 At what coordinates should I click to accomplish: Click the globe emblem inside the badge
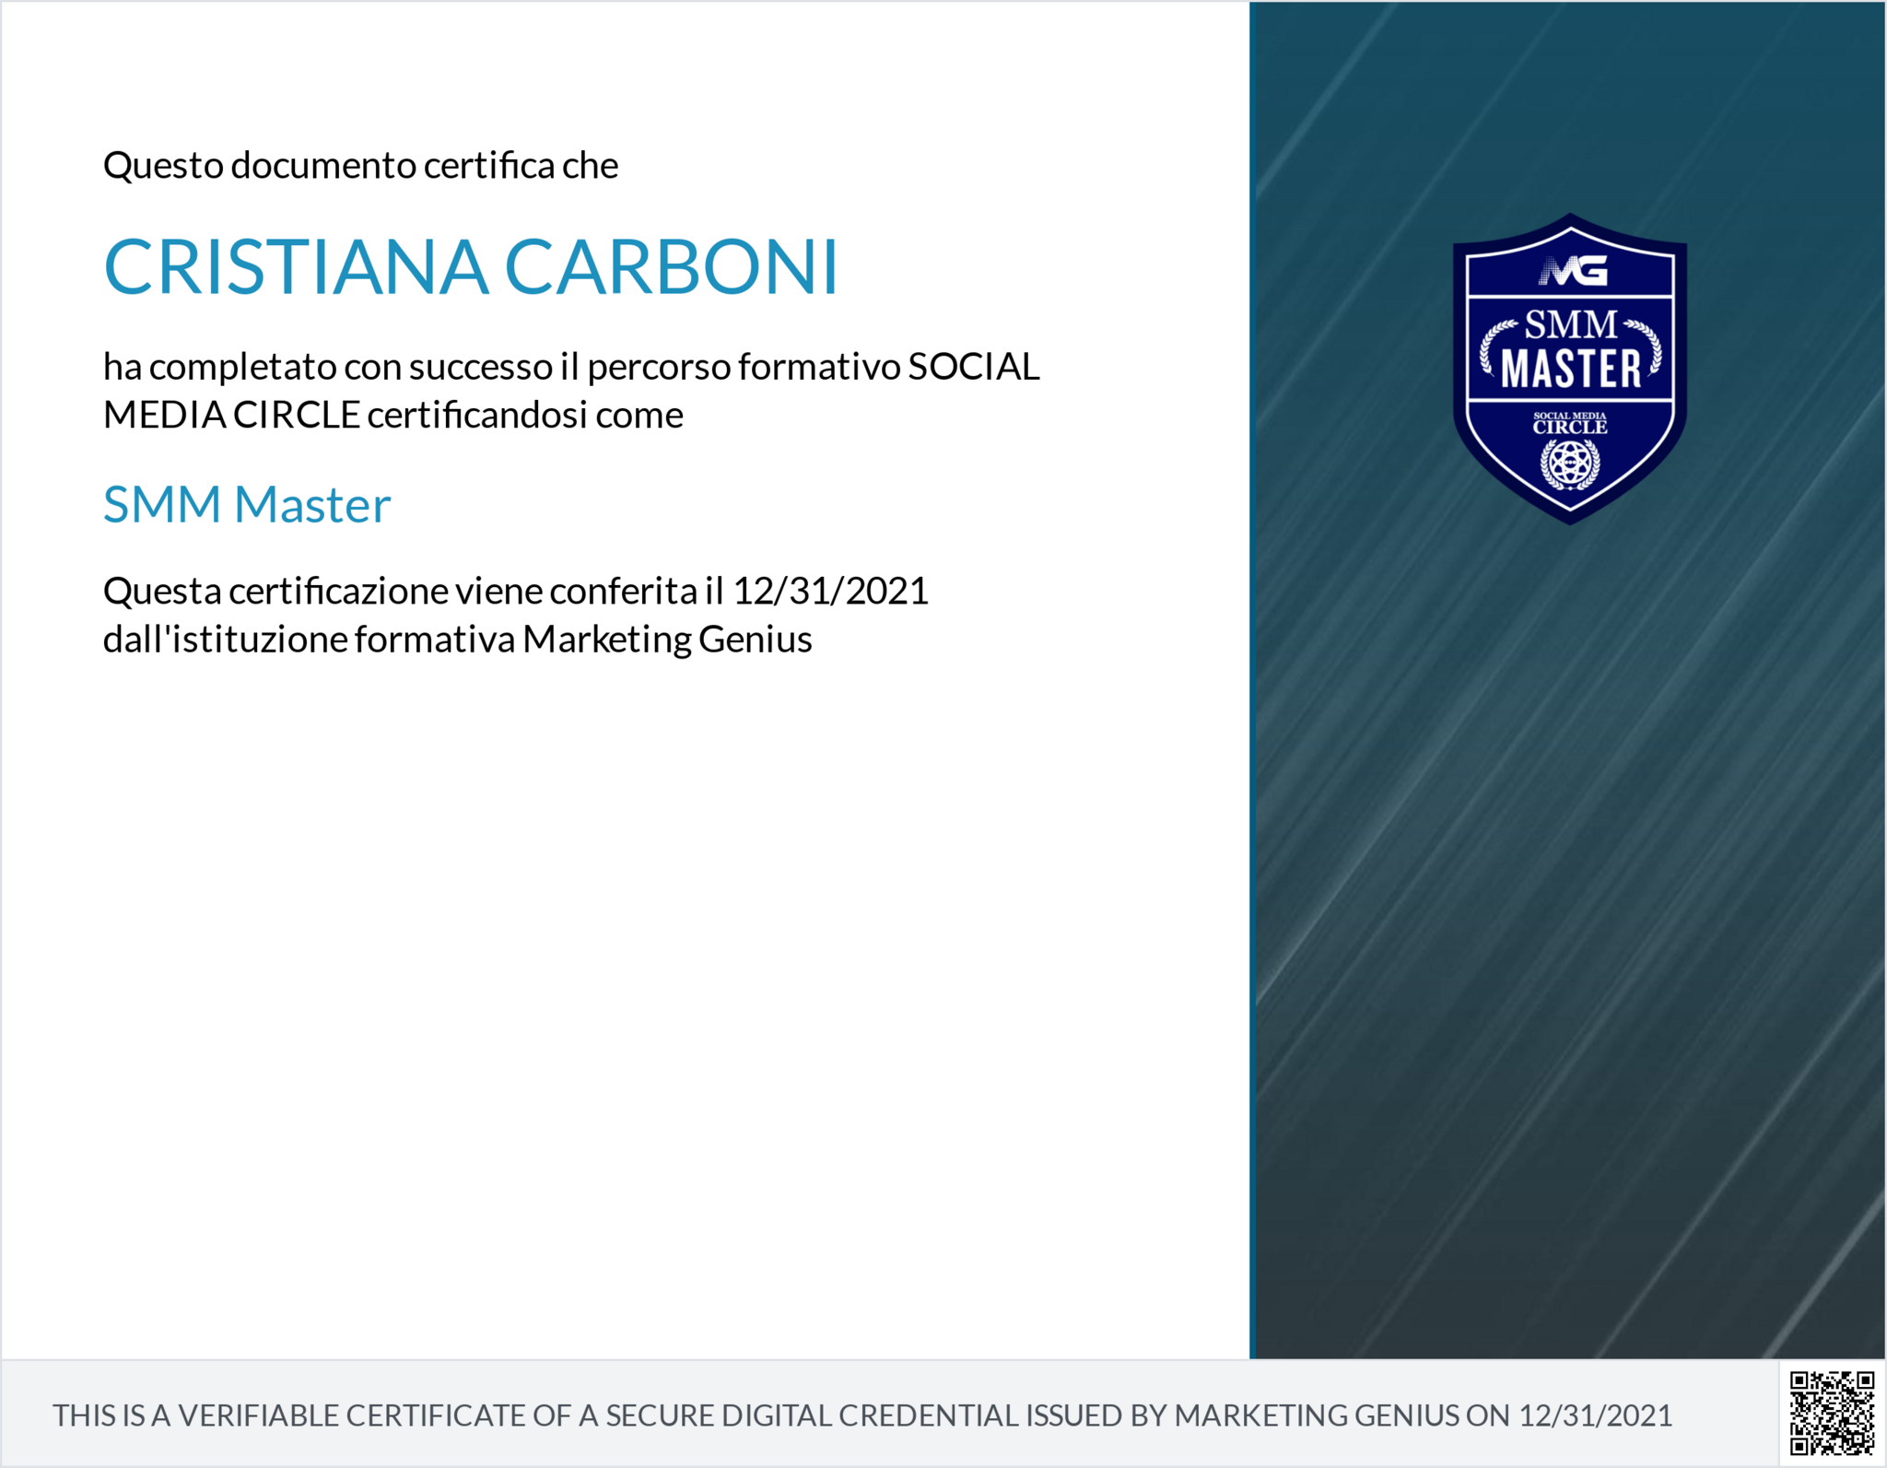coord(1569,463)
